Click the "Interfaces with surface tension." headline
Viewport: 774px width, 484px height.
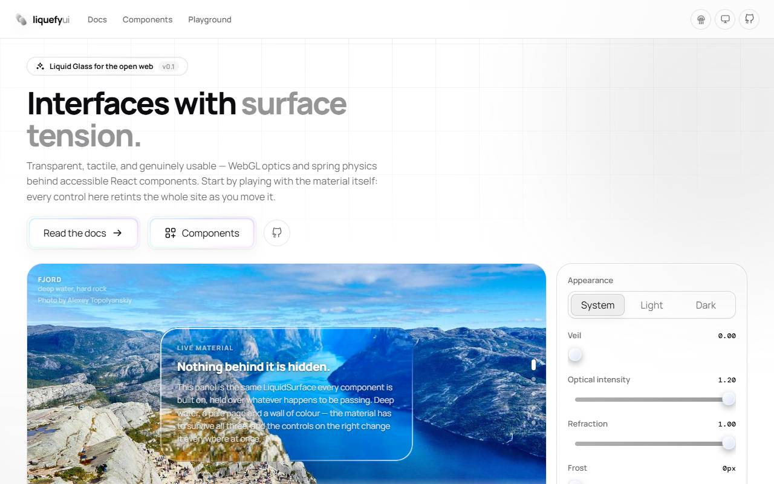coord(187,119)
